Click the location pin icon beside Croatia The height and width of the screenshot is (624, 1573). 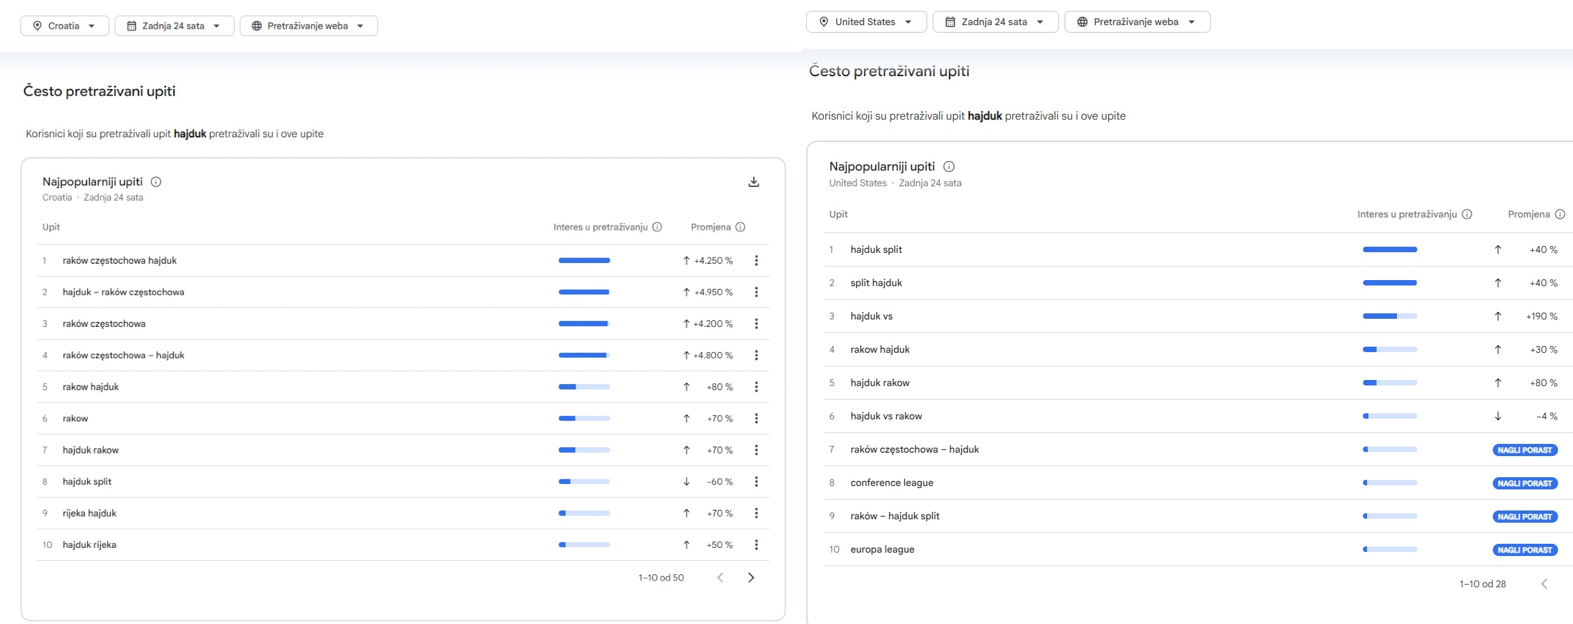point(37,26)
